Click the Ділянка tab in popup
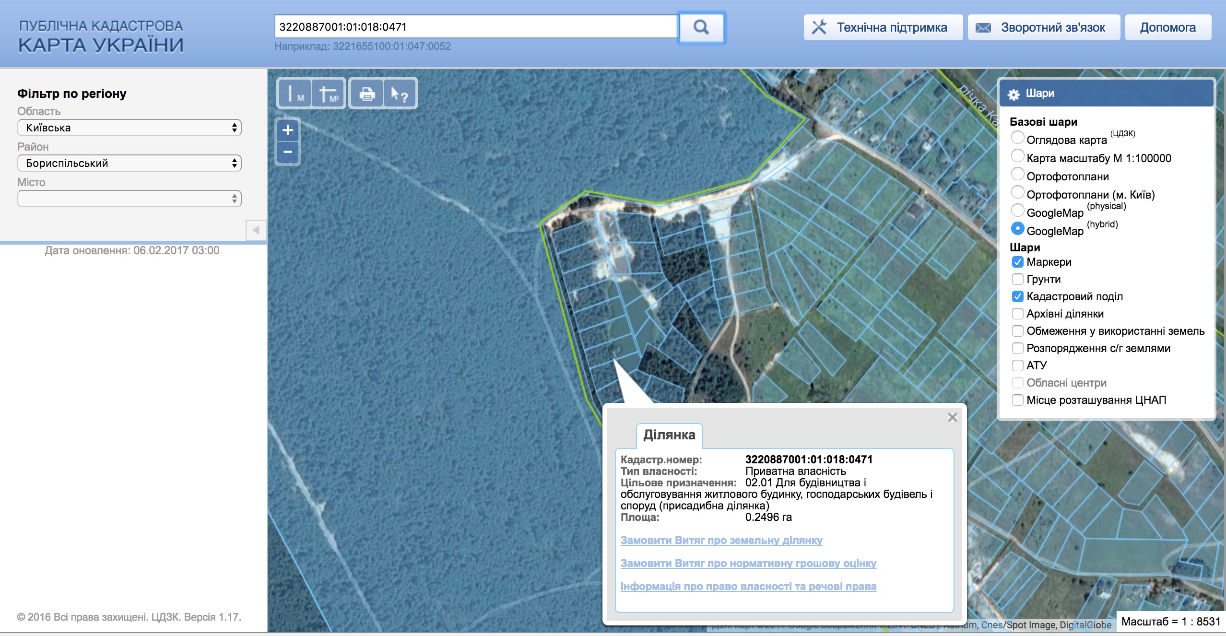The image size is (1226, 636). [x=669, y=435]
